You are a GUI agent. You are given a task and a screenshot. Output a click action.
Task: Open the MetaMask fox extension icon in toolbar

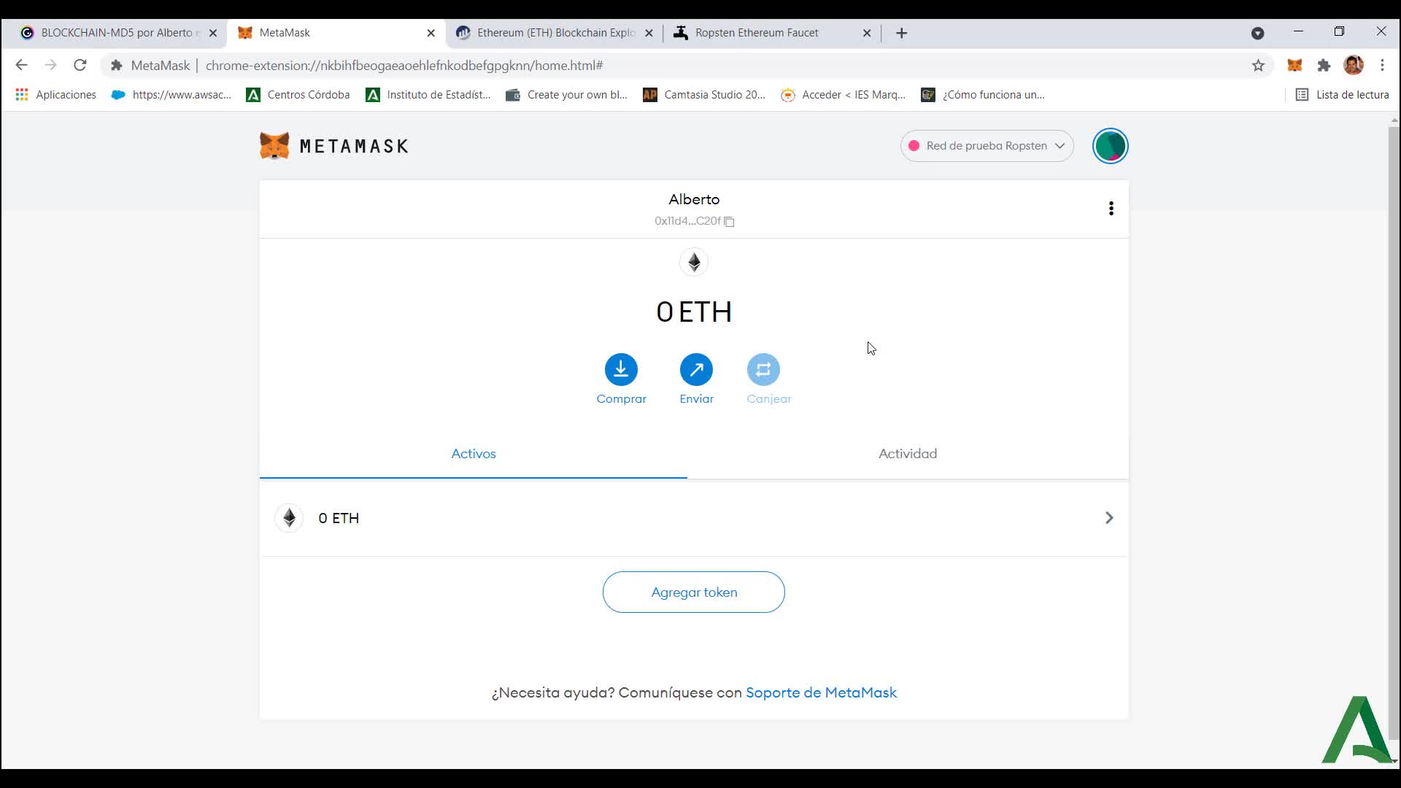(1294, 65)
